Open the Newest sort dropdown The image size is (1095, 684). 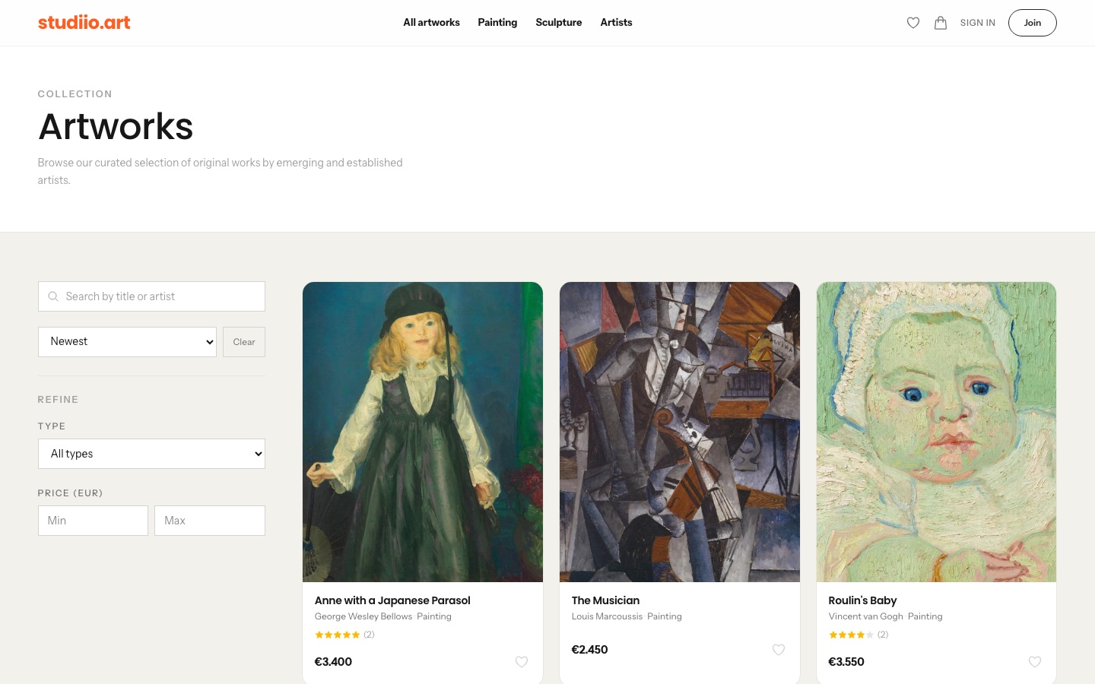click(127, 342)
